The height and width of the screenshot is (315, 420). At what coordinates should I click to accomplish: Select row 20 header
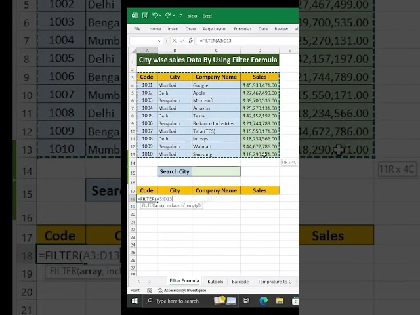click(133, 215)
